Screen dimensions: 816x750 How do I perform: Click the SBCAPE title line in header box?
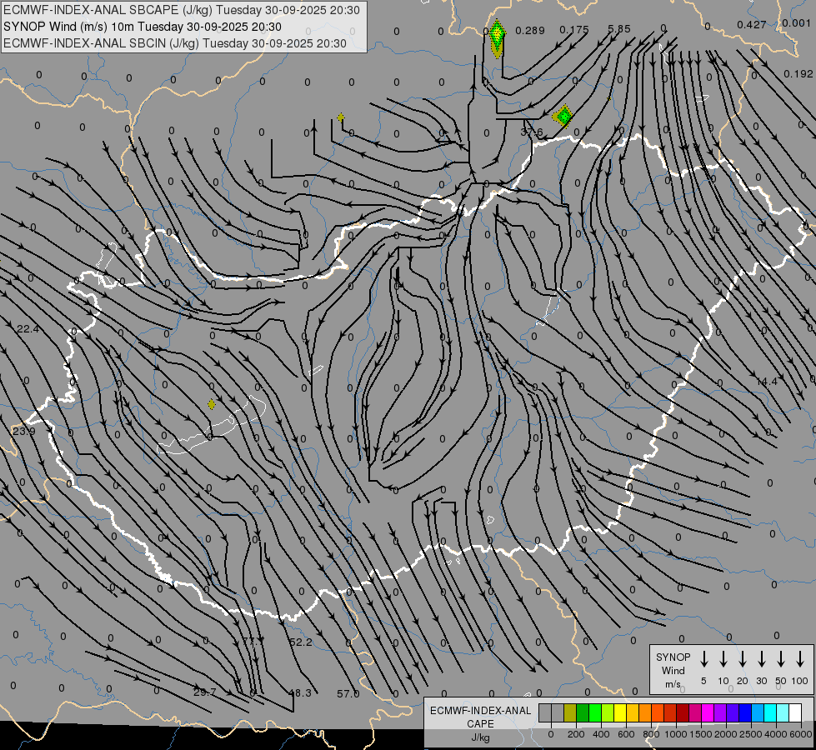(182, 10)
